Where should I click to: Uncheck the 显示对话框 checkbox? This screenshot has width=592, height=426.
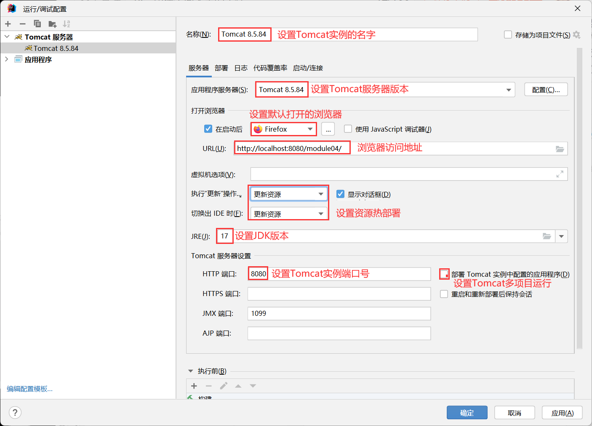click(x=340, y=194)
